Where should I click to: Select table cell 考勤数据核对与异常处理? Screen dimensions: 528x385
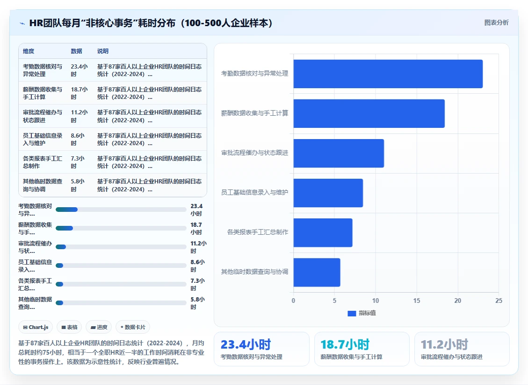43,70
